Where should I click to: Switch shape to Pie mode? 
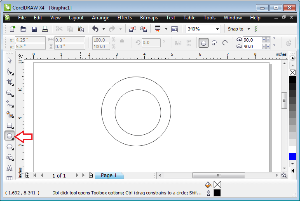214,42
